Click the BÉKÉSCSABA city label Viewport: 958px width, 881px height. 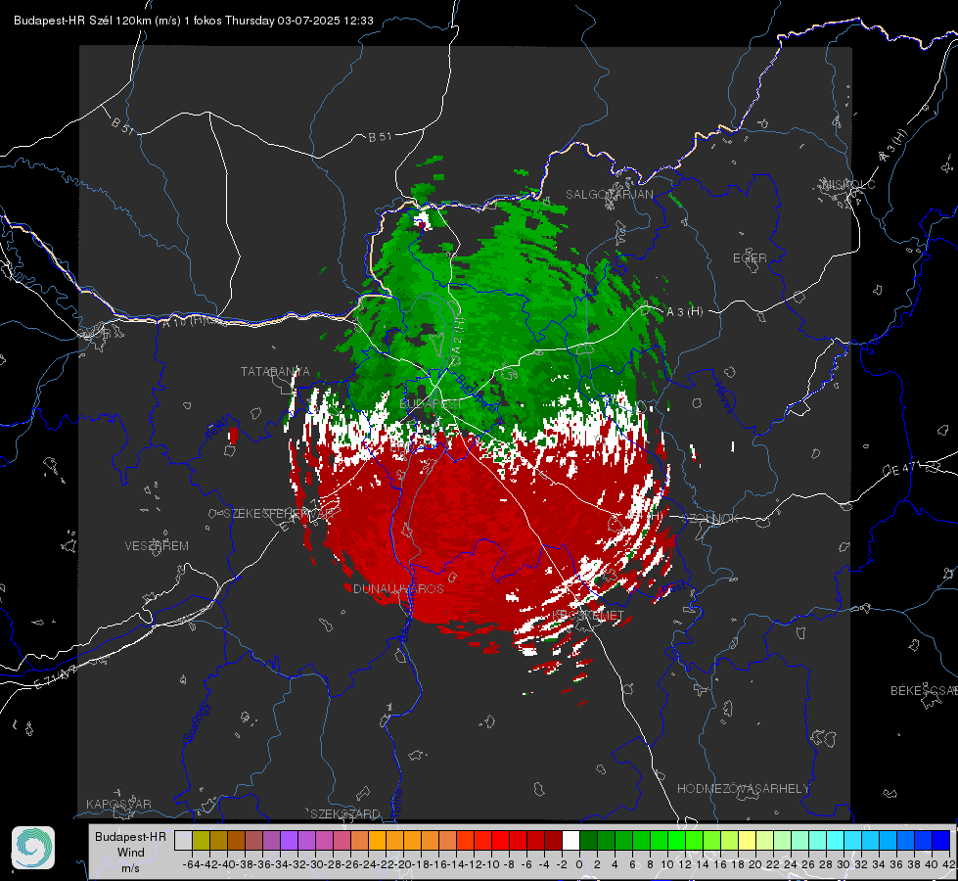pyautogui.click(x=924, y=691)
